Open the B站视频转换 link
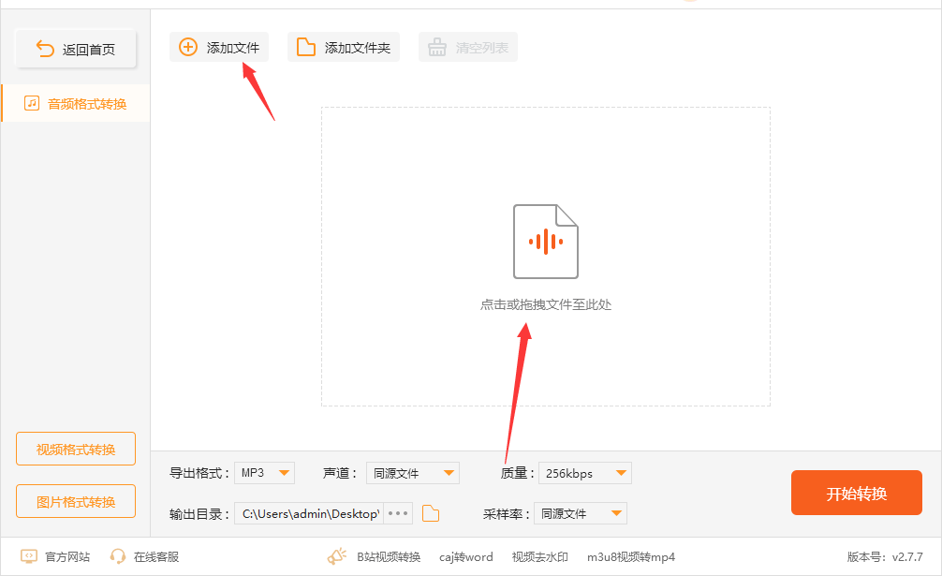 [x=389, y=556]
